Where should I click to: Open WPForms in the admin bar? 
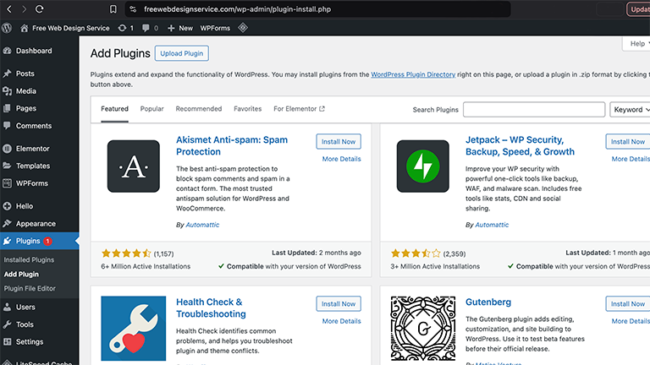click(215, 28)
